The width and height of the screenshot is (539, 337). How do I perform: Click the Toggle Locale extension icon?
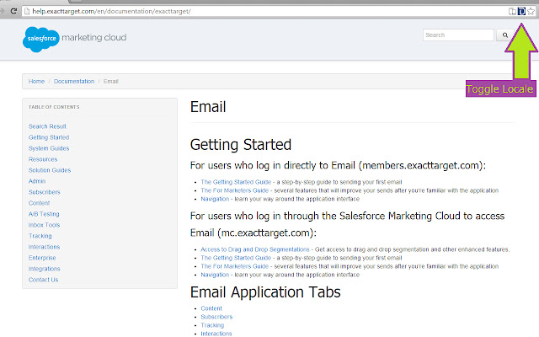(x=521, y=10)
